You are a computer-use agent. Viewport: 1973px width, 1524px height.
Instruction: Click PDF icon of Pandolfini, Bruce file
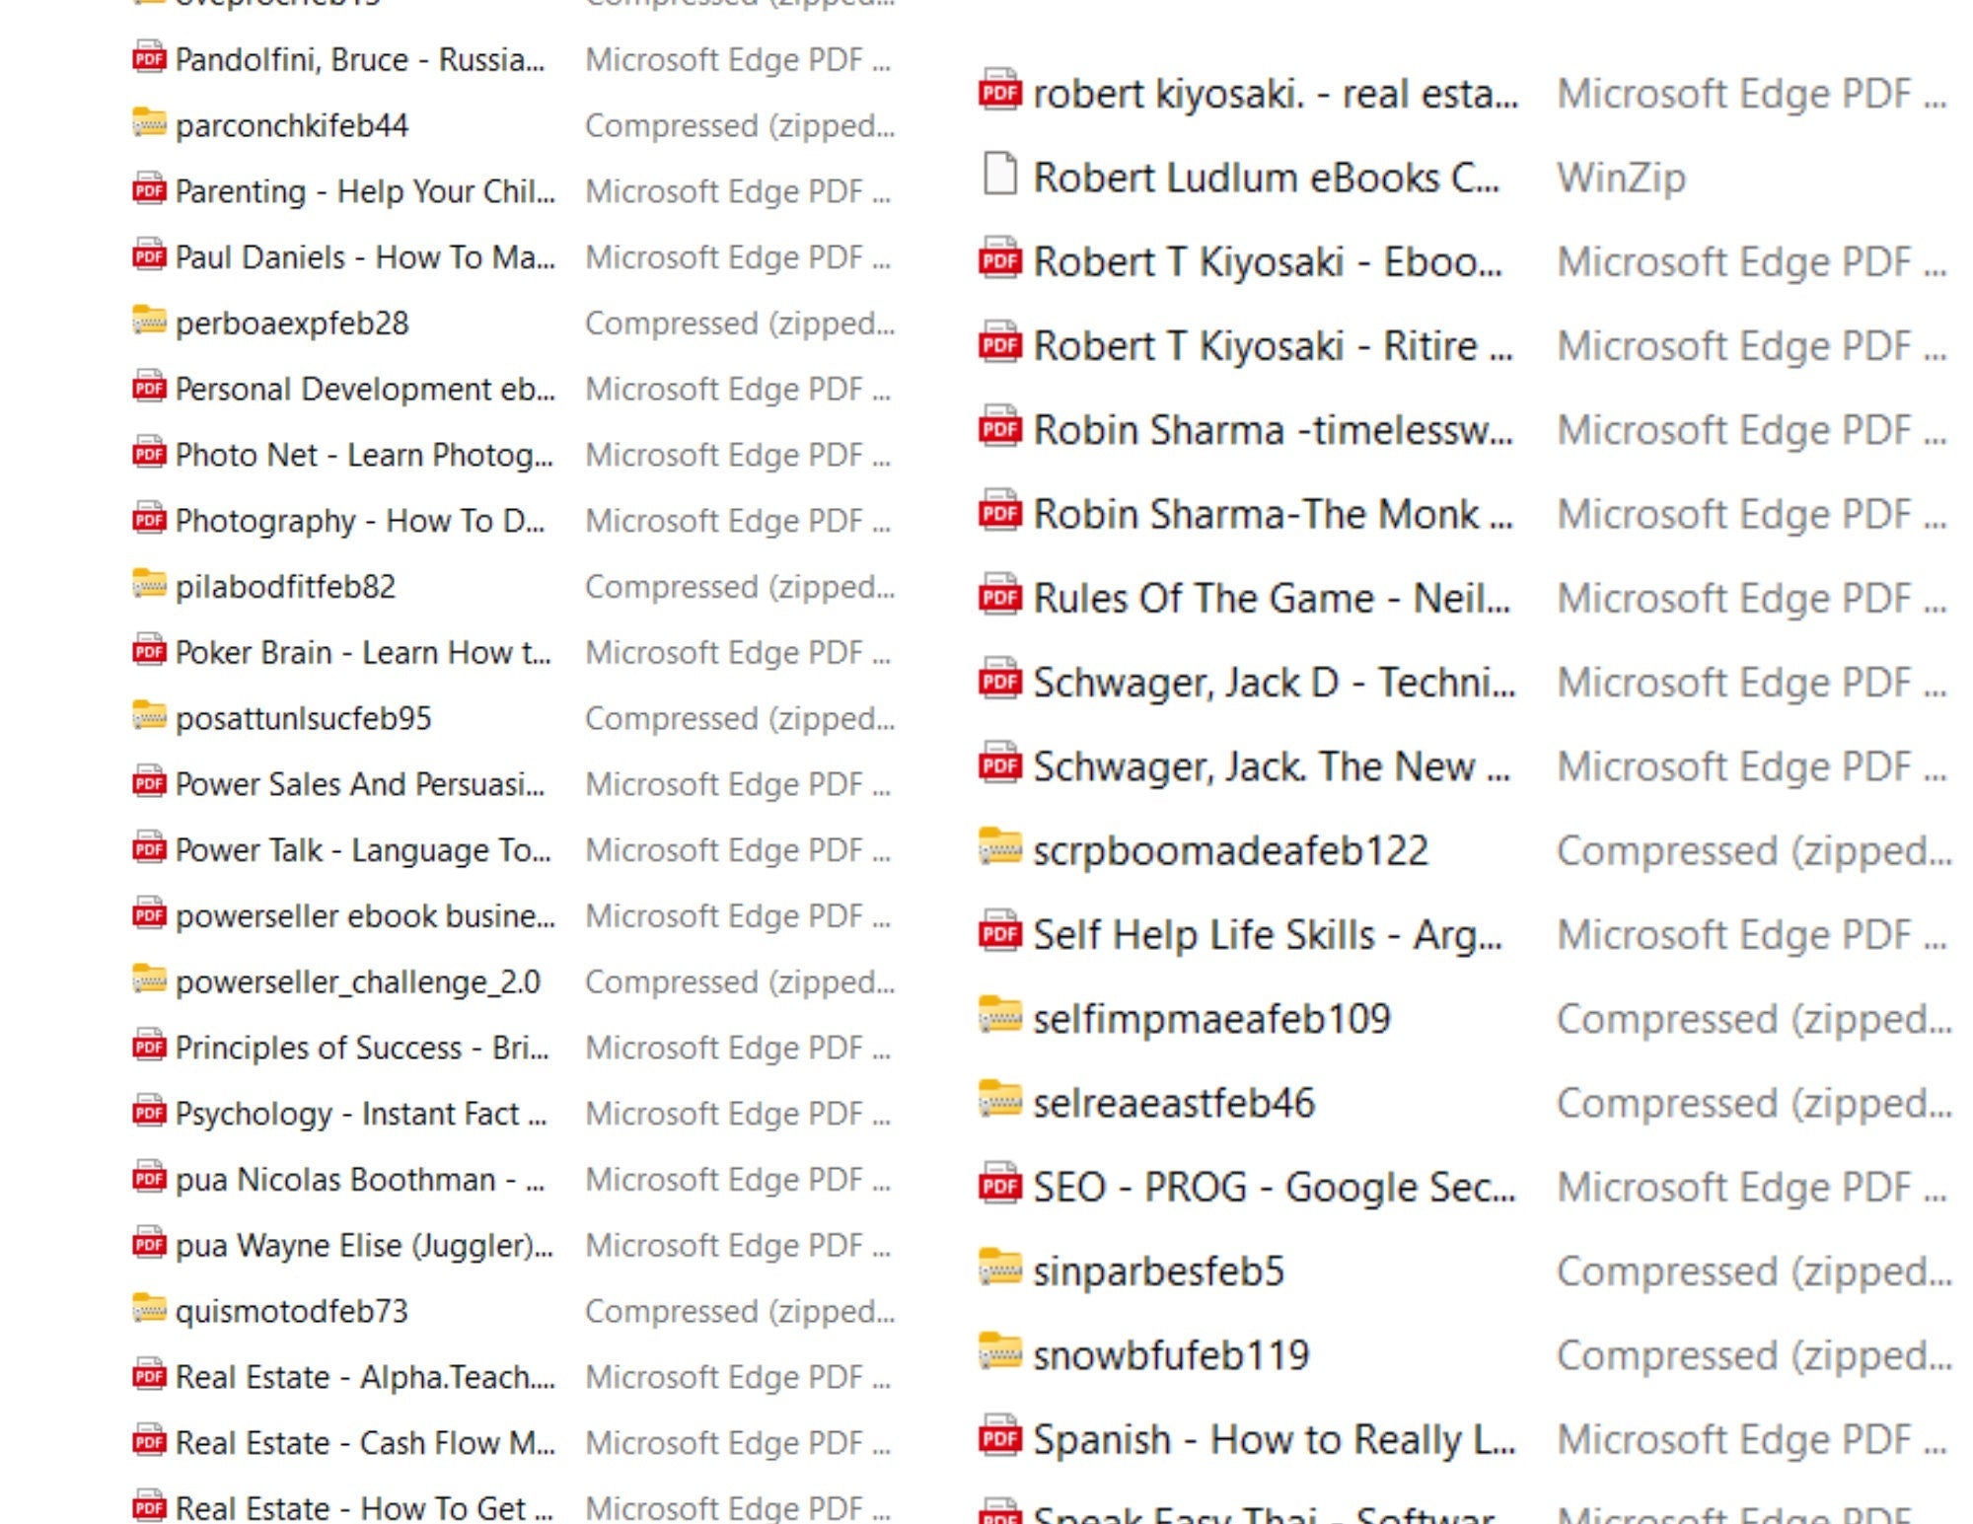pyautogui.click(x=149, y=58)
